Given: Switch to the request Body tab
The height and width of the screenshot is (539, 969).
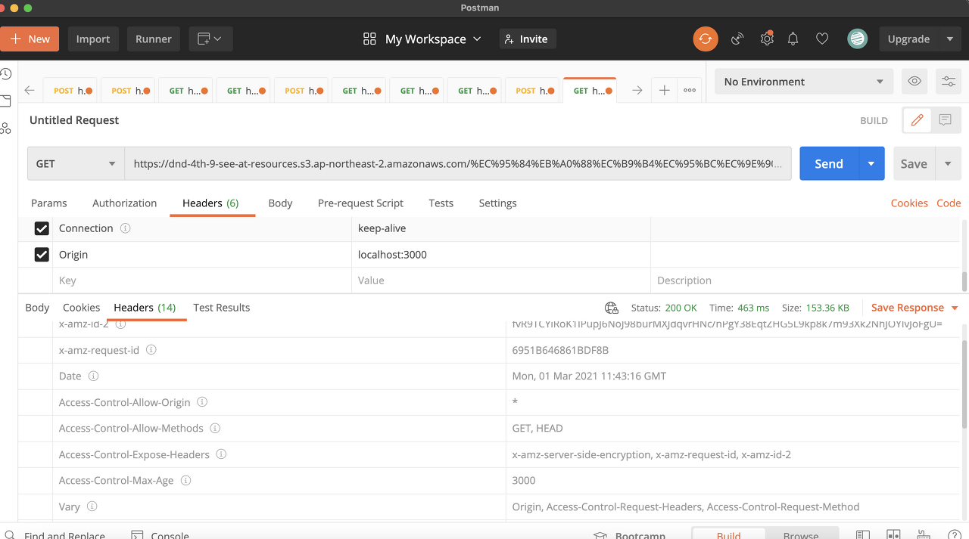Looking at the screenshot, I should click(280, 203).
